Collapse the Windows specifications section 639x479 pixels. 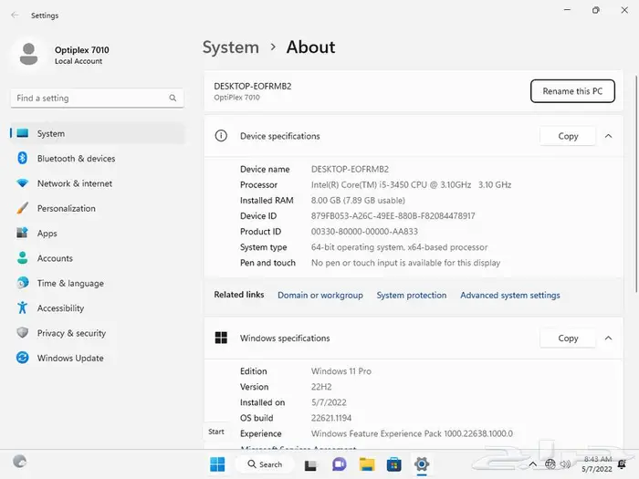[609, 338]
